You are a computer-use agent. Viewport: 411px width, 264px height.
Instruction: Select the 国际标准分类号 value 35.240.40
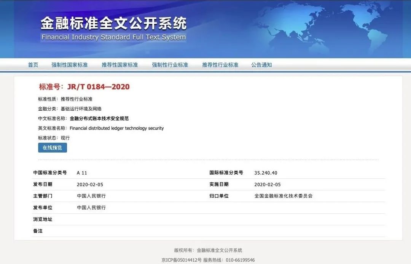click(266, 172)
